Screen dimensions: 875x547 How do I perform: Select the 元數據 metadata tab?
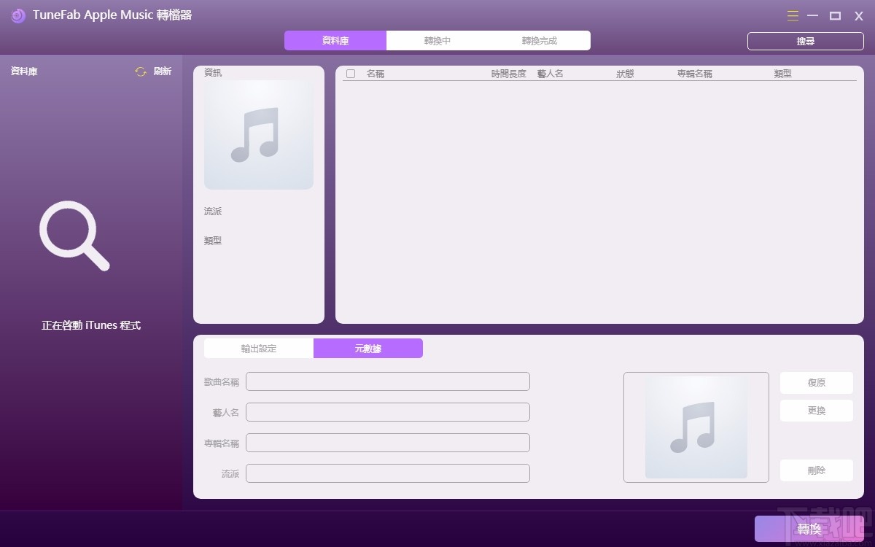368,348
